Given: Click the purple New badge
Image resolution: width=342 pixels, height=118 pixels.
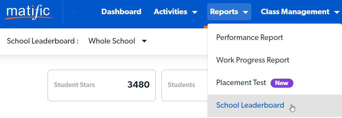Looking at the screenshot, I should (282, 83).
